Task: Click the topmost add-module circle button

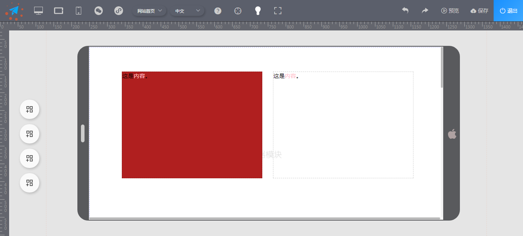Action: [29, 110]
